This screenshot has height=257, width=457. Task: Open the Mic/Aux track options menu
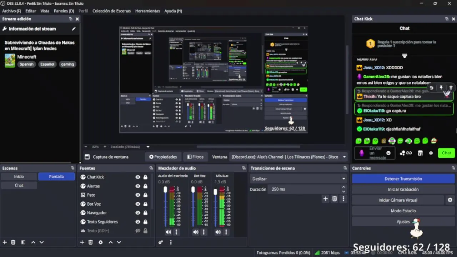click(226, 232)
